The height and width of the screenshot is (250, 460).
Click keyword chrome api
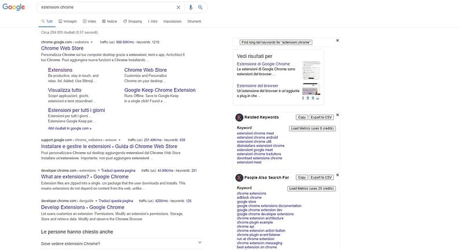point(245,226)
